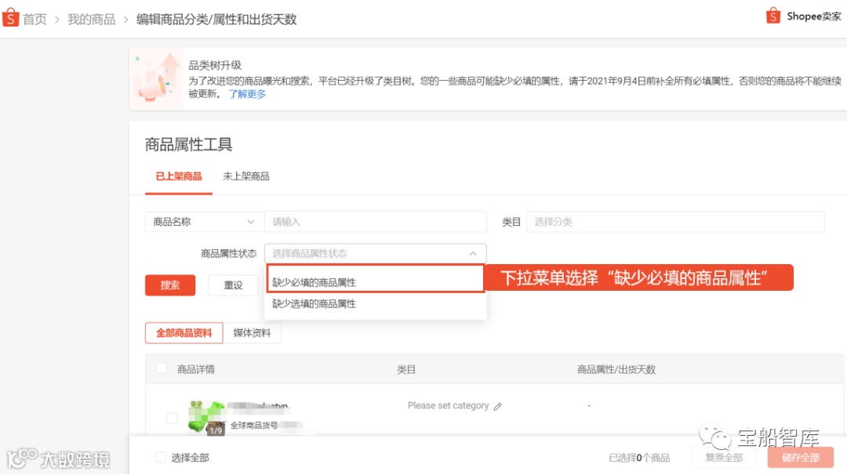Click the 复原全部 button
This screenshot has width=847, height=475.
click(724, 457)
